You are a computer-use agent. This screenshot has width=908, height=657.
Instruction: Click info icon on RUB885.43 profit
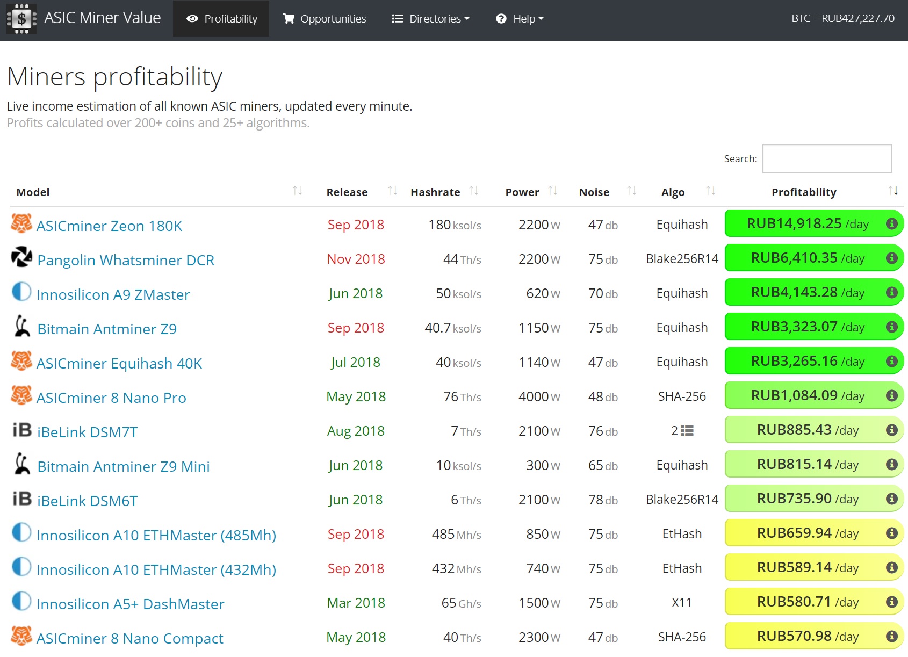pos(892,430)
